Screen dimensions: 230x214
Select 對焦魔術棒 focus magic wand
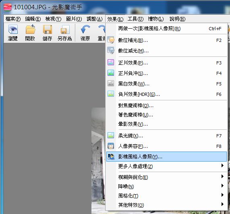[x=166, y=106]
